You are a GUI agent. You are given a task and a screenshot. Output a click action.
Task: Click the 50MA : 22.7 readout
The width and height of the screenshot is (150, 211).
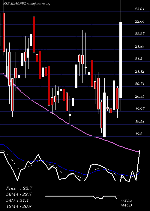coord(19,194)
